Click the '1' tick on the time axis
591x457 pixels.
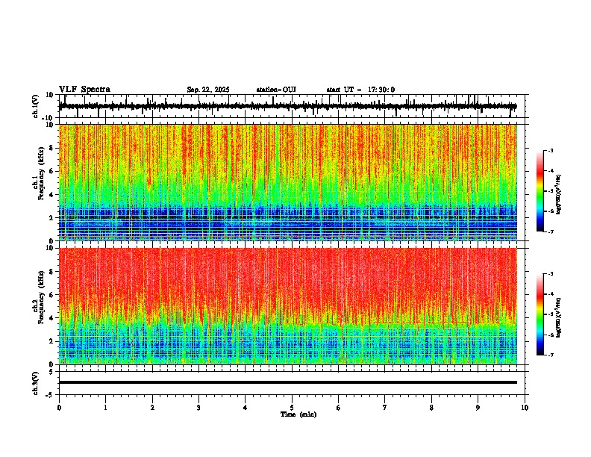click(105, 408)
